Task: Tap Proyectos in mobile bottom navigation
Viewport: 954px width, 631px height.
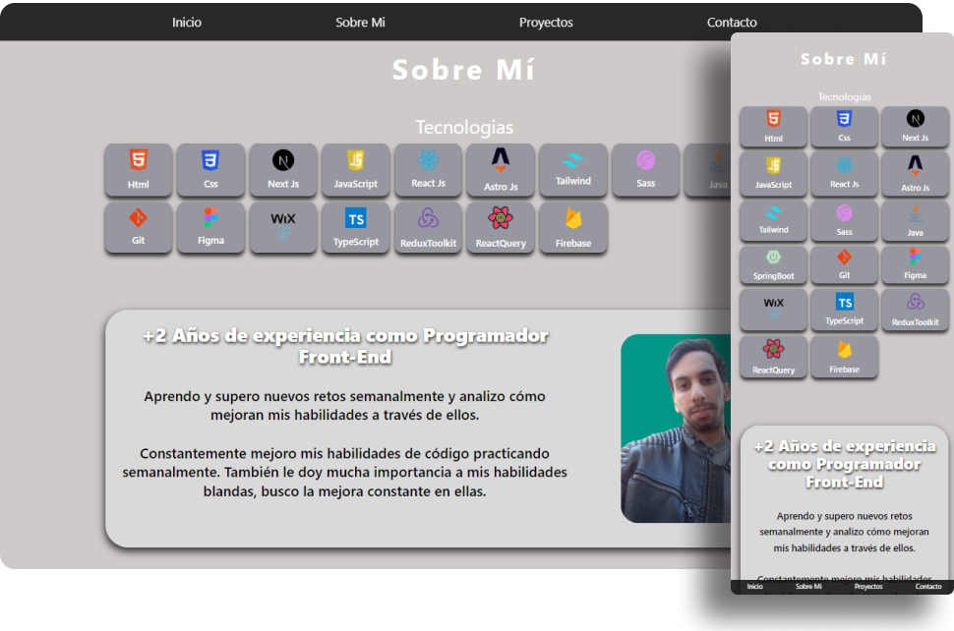Action: click(868, 587)
